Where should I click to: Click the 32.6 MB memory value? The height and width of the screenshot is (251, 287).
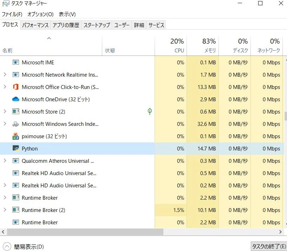[207, 124]
